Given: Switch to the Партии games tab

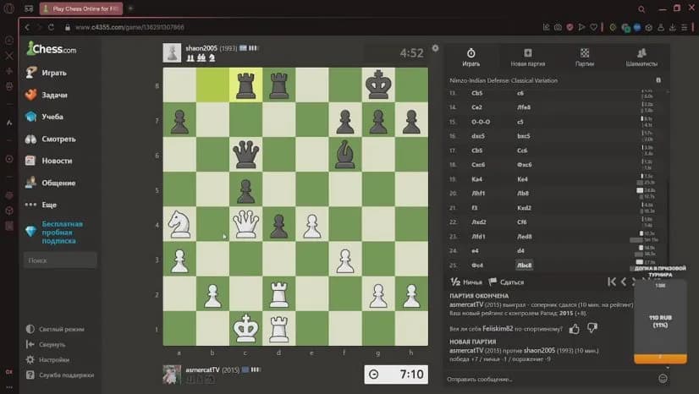Looking at the screenshot, I should click(585, 57).
